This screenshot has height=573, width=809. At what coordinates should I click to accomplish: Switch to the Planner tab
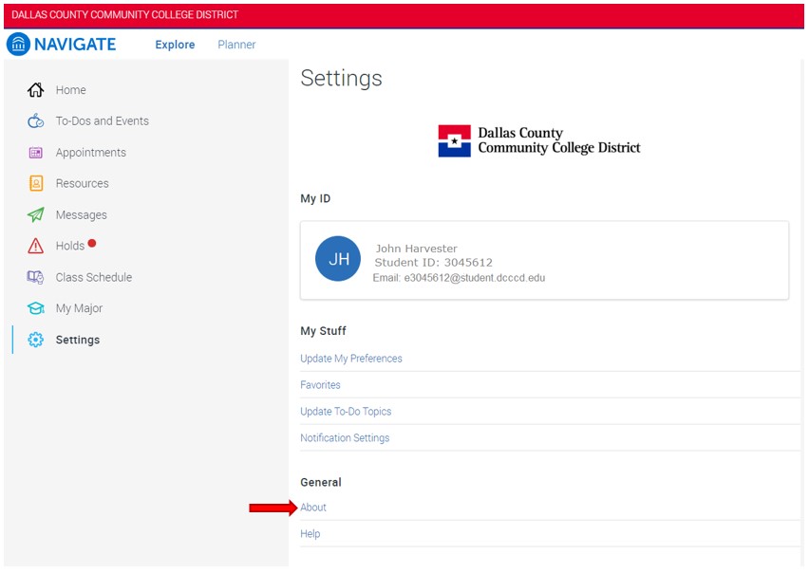pos(236,45)
